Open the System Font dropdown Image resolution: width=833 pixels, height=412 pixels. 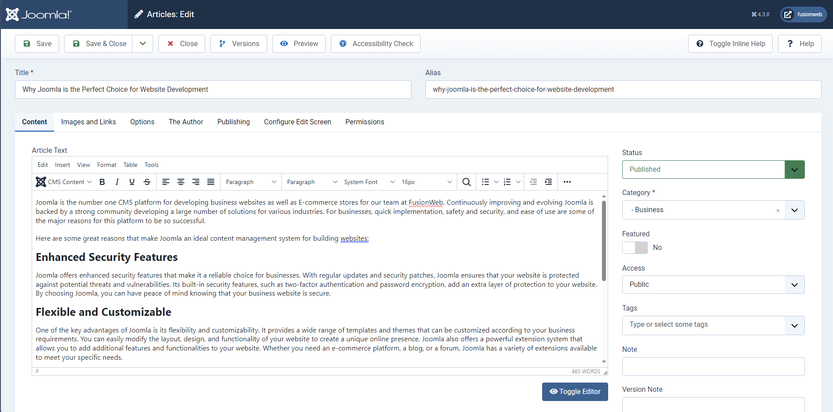369,182
